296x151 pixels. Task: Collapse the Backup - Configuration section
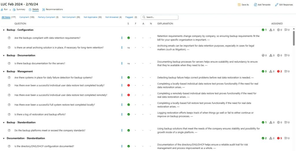click(x=4, y=30)
